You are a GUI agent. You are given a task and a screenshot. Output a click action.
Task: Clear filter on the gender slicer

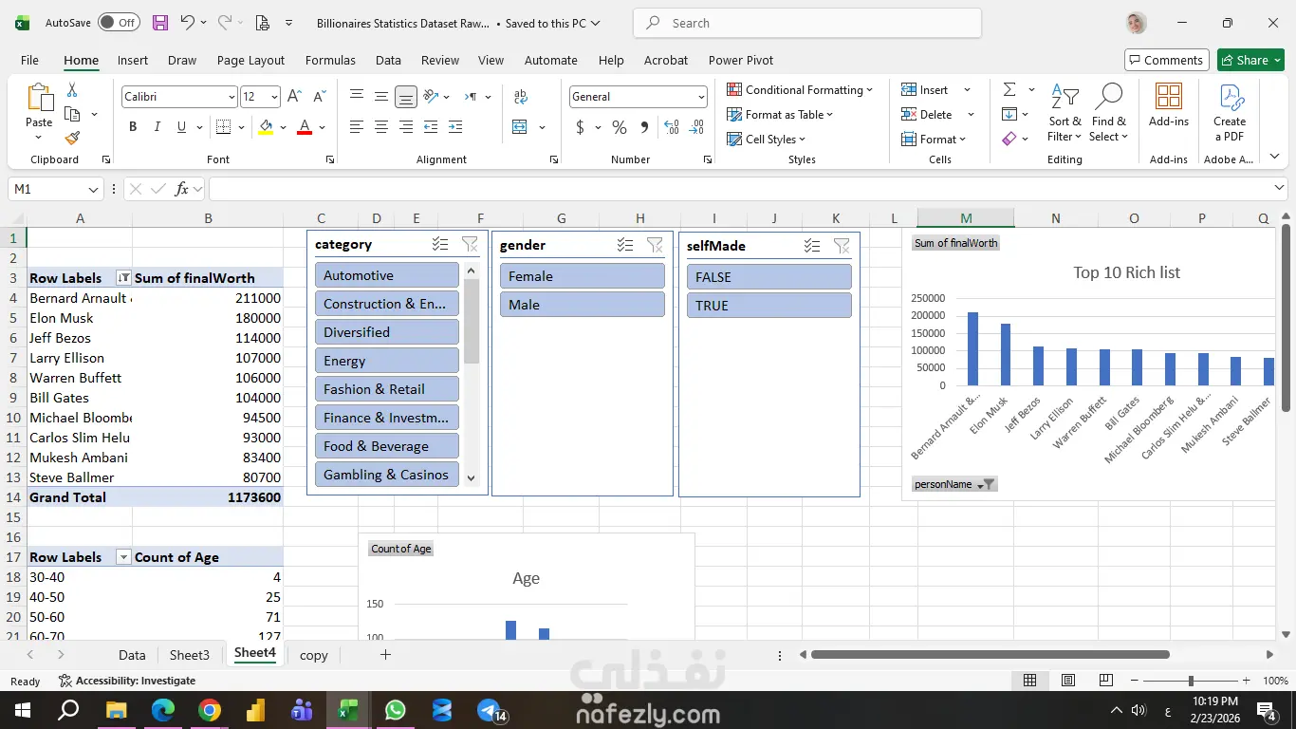pos(655,245)
